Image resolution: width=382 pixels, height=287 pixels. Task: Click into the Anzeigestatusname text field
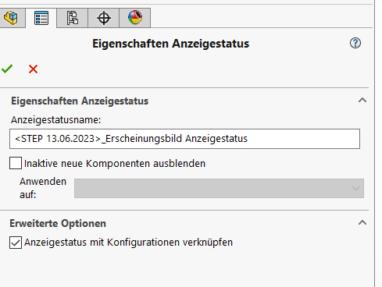(x=184, y=139)
